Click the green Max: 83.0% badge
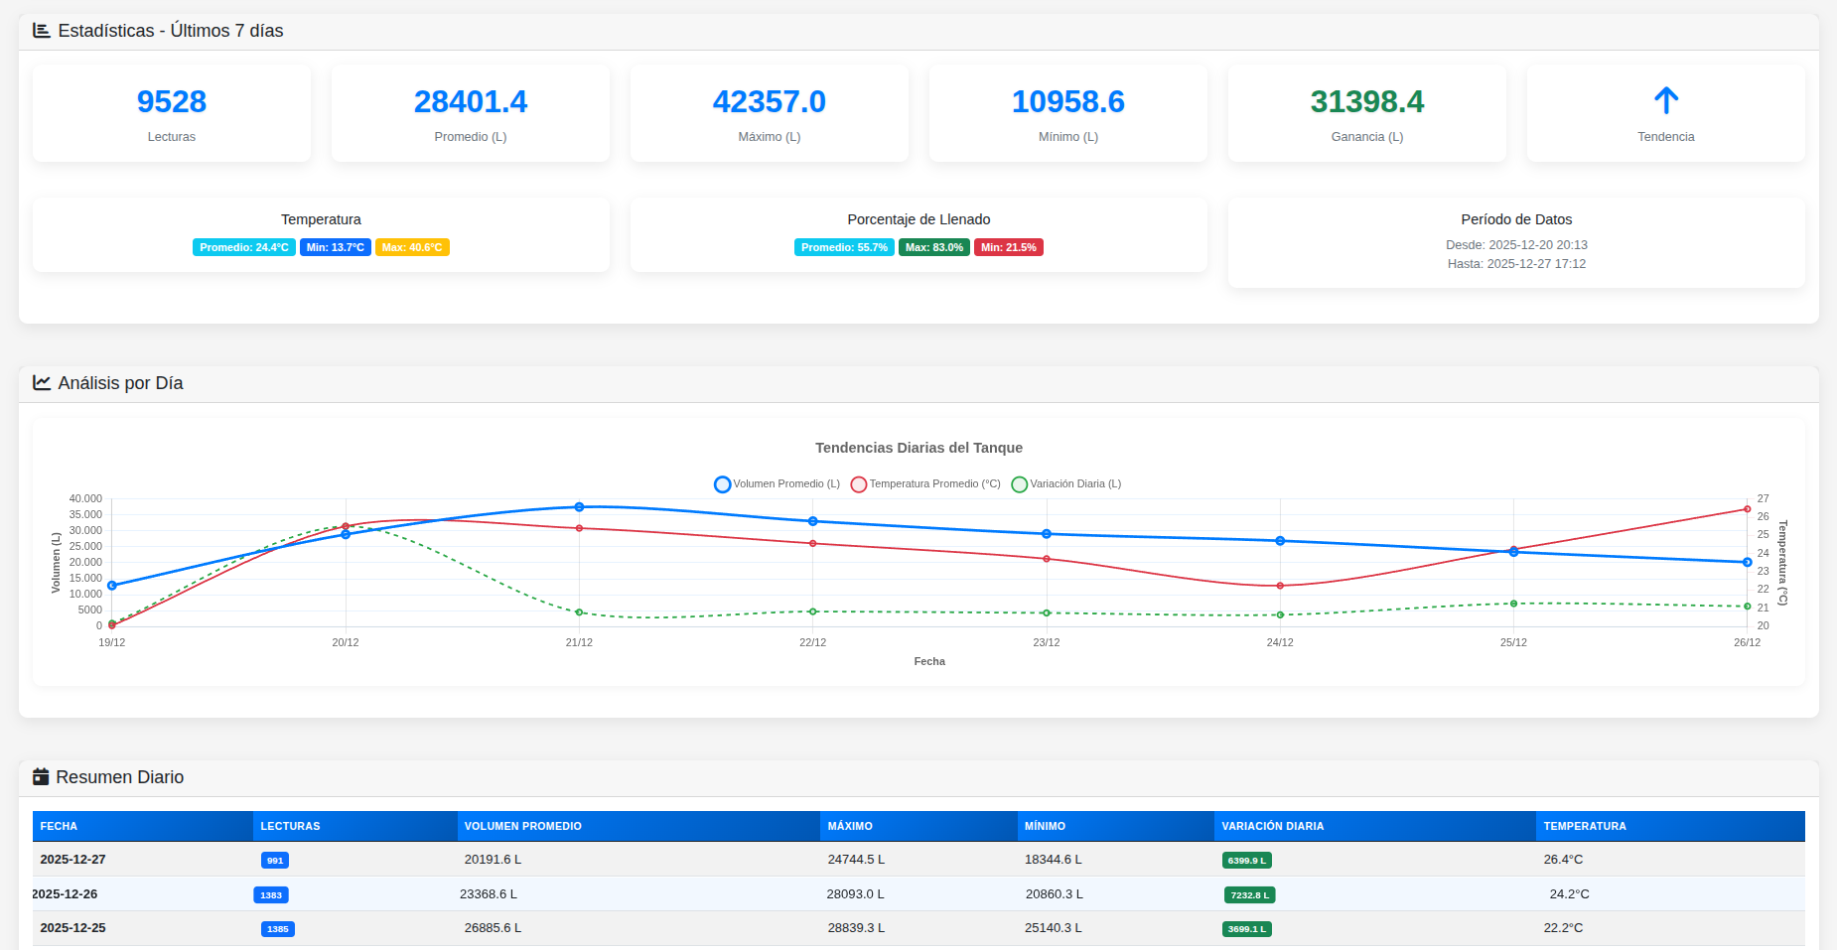Viewport: 1837px width, 950px height. pyautogui.click(x=933, y=247)
